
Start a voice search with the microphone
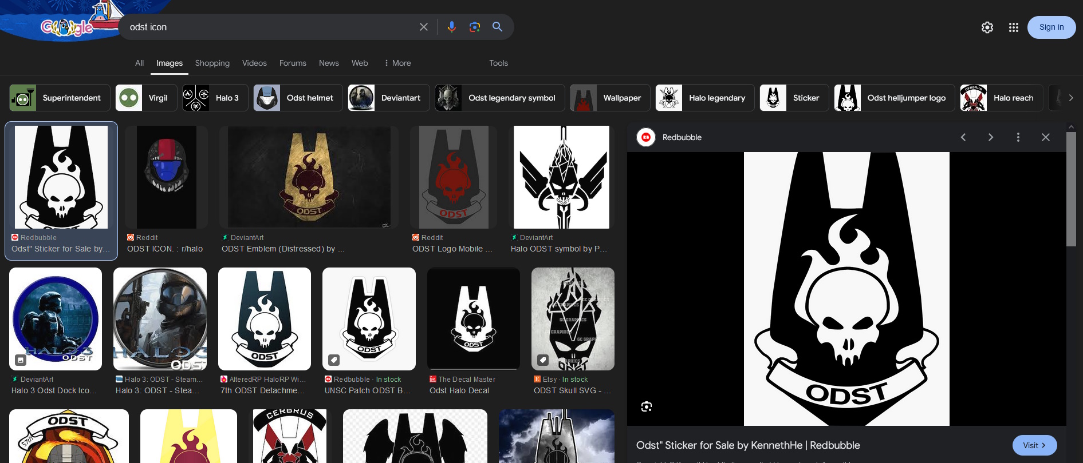452,27
